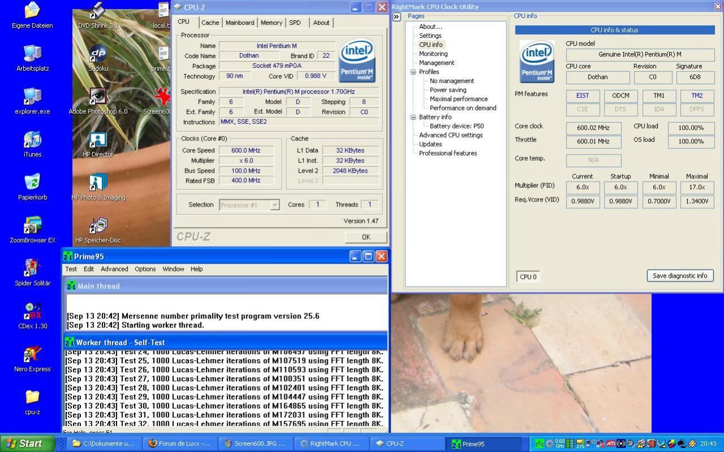Click OK button in CPU-Z
The image size is (724, 452).
366,237
